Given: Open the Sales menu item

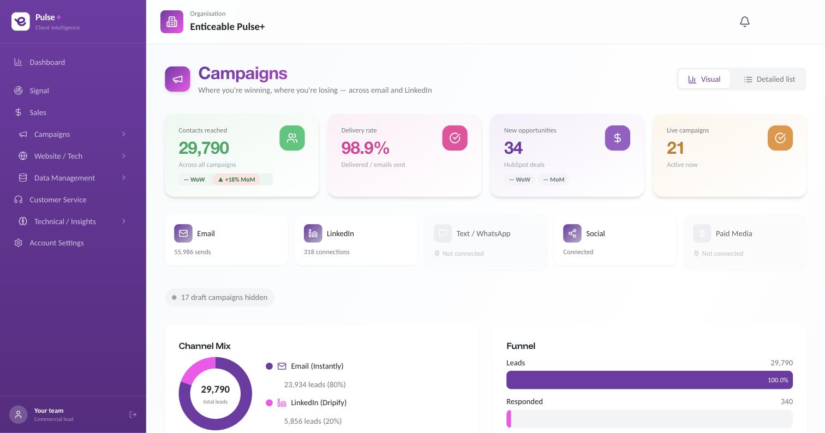Looking at the screenshot, I should (73, 112).
